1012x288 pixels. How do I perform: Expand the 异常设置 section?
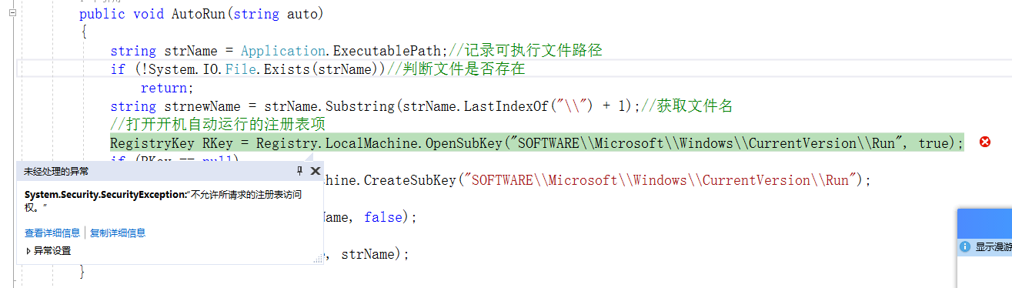(48, 251)
